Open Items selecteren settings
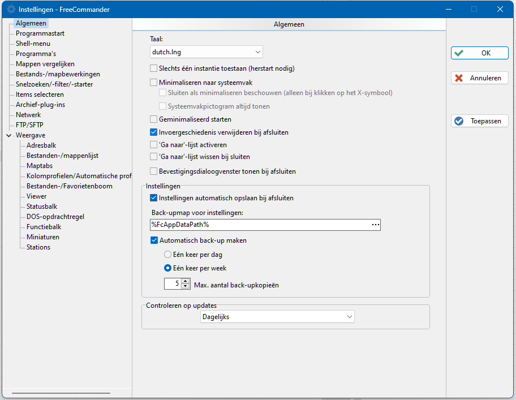 pyautogui.click(x=40, y=94)
